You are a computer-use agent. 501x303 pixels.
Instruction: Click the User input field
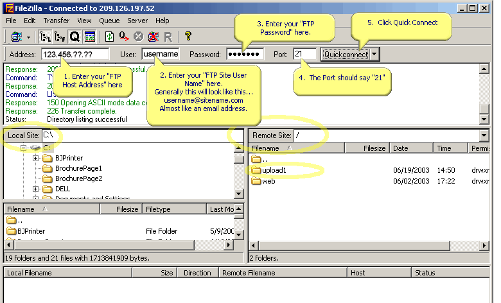tap(161, 54)
